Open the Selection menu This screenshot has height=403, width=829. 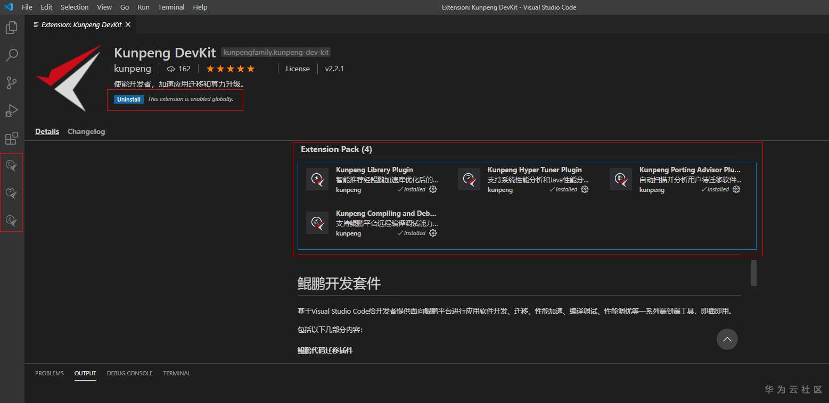pos(75,7)
